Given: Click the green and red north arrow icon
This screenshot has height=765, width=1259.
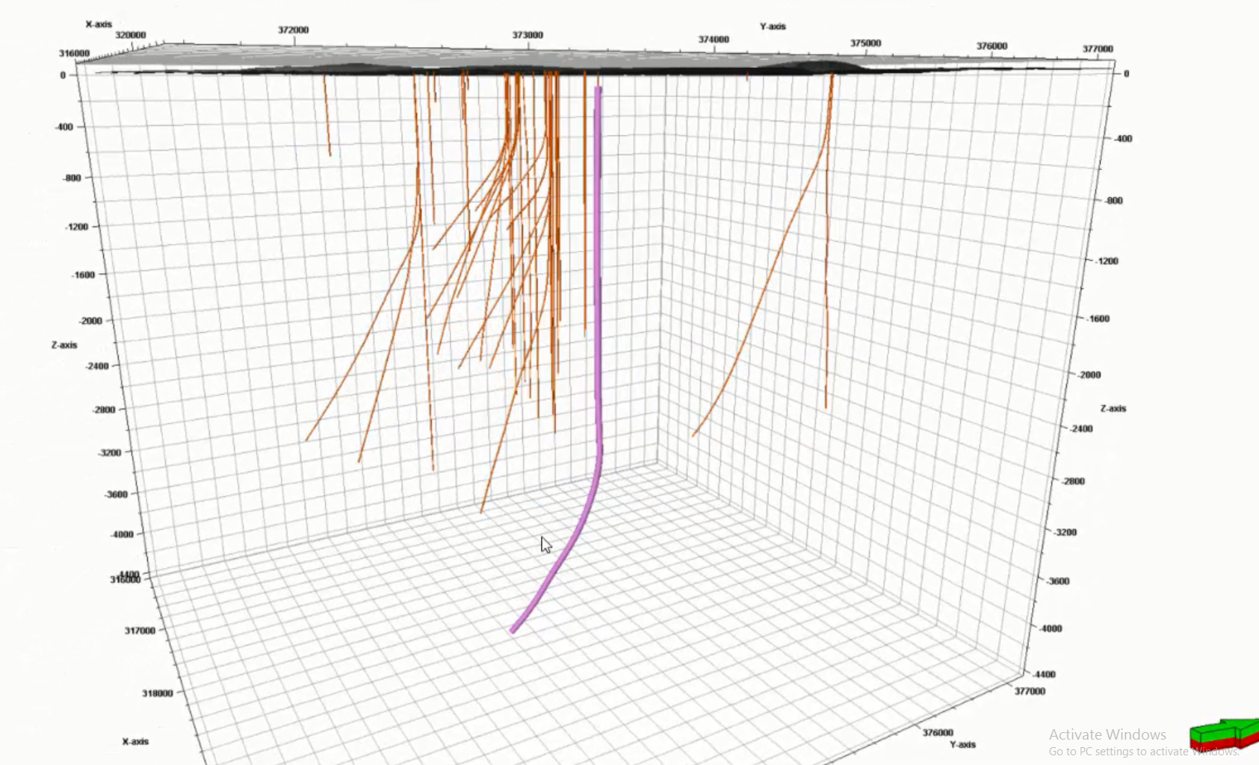Looking at the screenshot, I should tap(1223, 734).
